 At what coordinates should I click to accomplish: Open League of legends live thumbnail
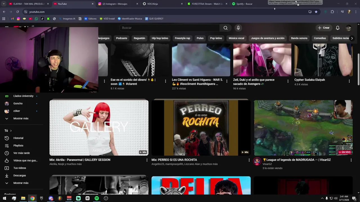303,128
